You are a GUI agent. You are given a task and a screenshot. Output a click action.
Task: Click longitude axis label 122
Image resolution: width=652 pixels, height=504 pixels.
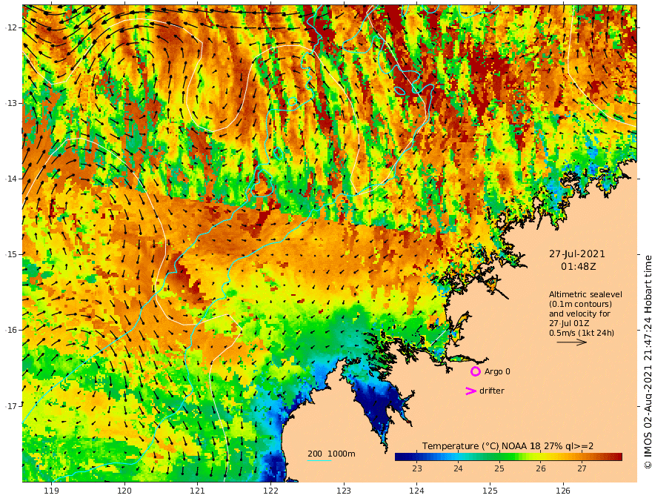point(270,491)
